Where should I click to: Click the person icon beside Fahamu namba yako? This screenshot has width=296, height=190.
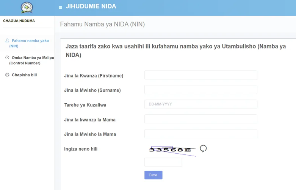(7, 40)
